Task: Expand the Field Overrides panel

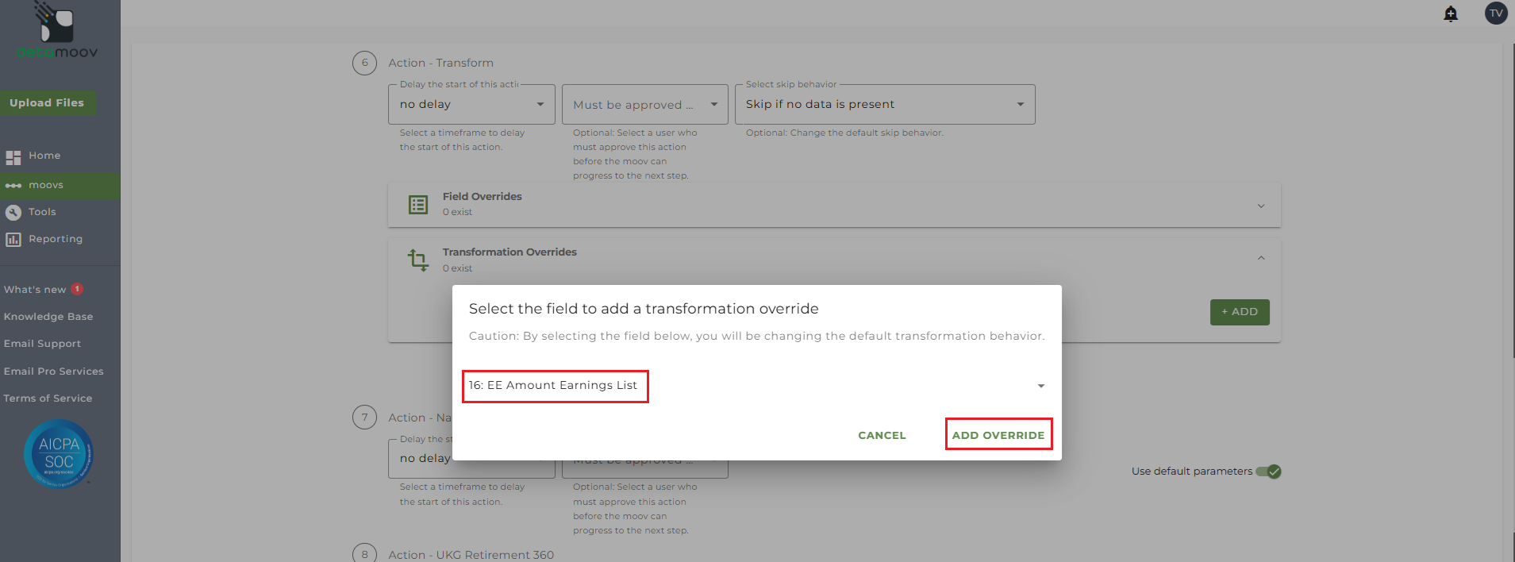Action: (1261, 206)
